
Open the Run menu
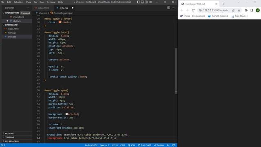42,2
